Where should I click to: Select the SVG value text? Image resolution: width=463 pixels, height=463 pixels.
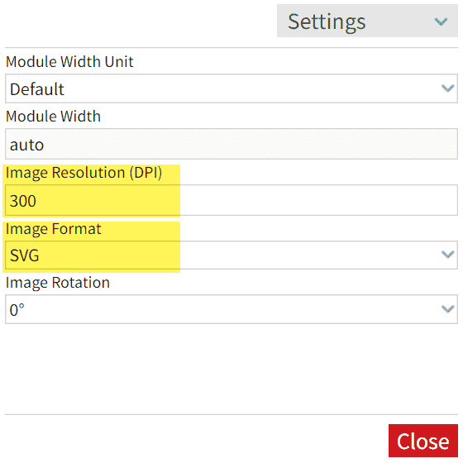tap(25, 255)
